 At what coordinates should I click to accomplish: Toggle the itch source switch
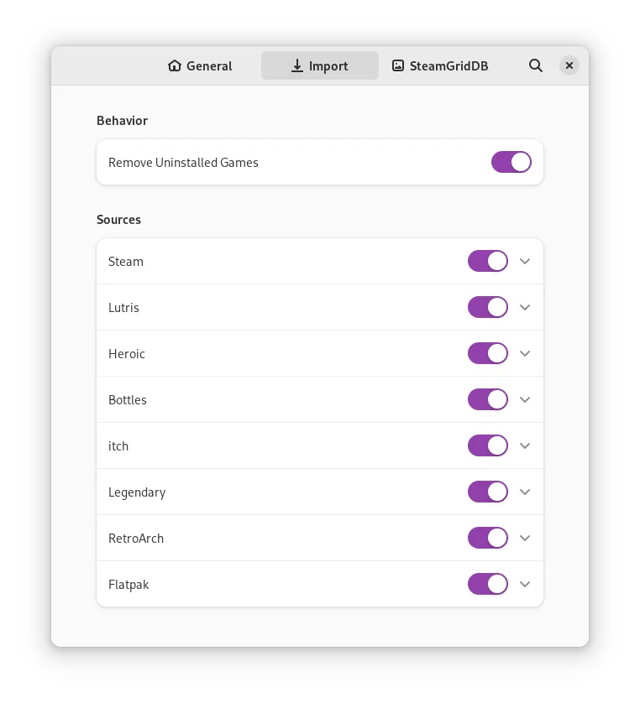488,445
